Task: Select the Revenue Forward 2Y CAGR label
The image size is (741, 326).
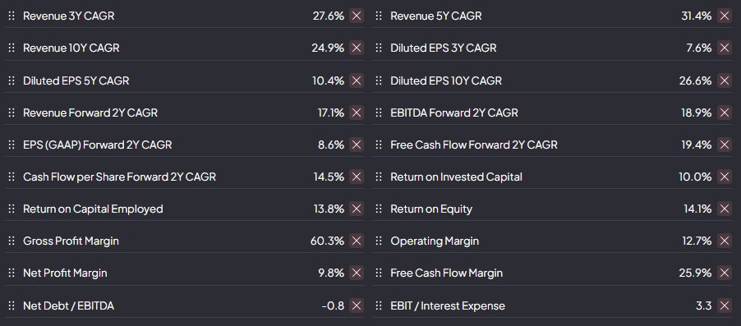Action: 90,112
